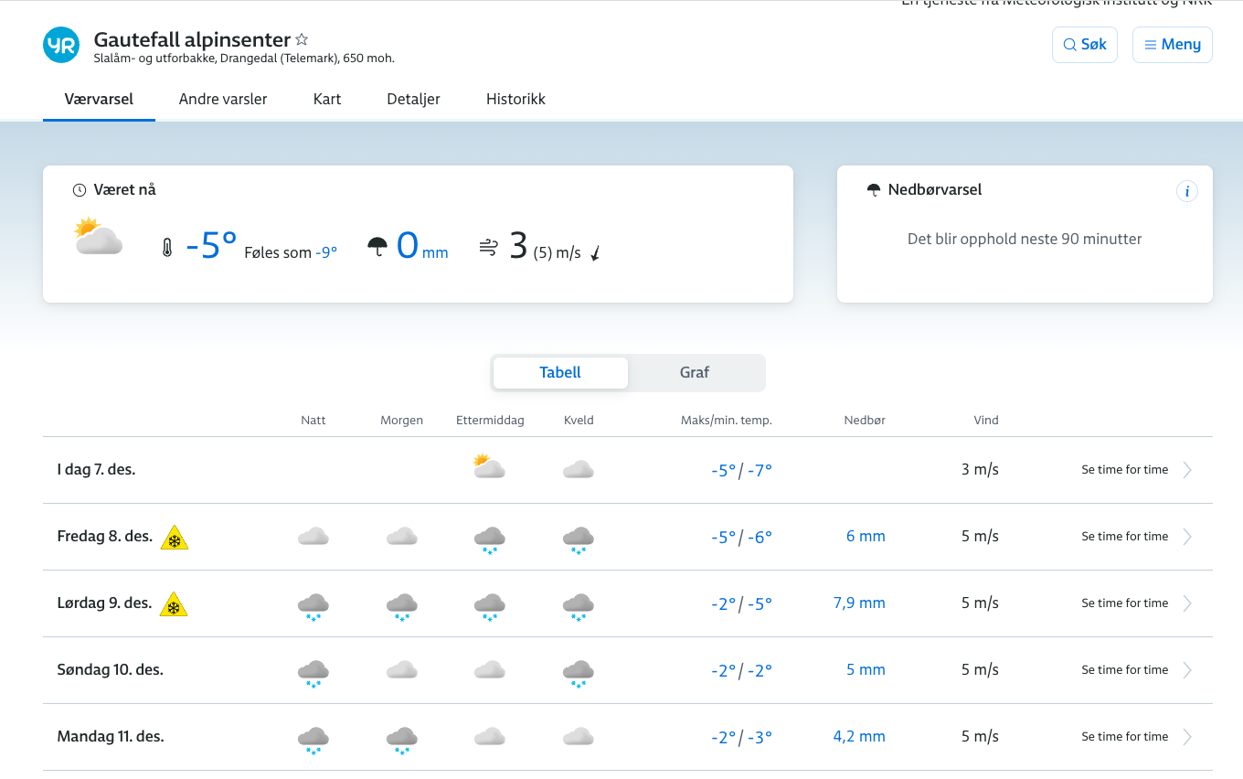Click the Søndag 10. des. row label
This screenshot has width=1243, height=779.
point(111,670)
